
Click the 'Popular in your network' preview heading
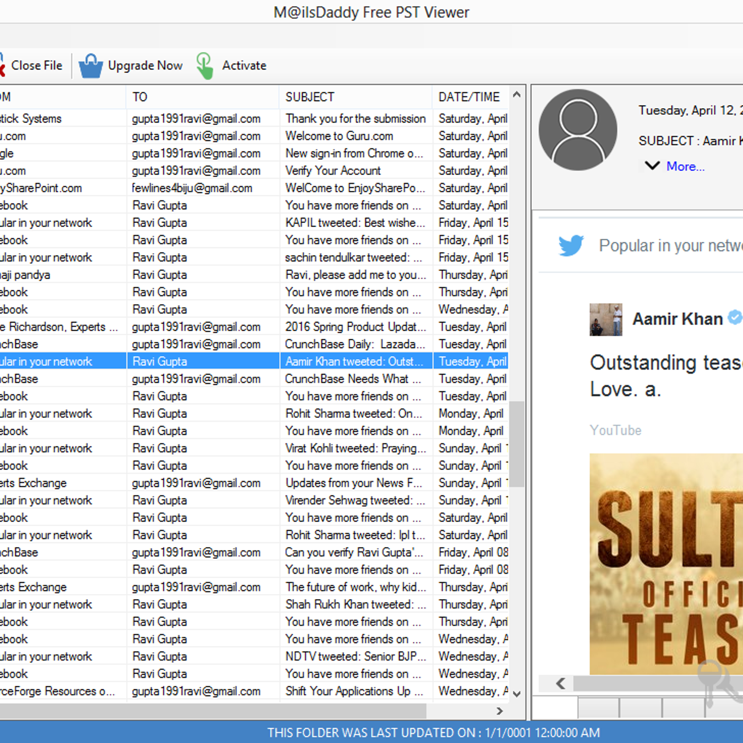click(671, 245)
